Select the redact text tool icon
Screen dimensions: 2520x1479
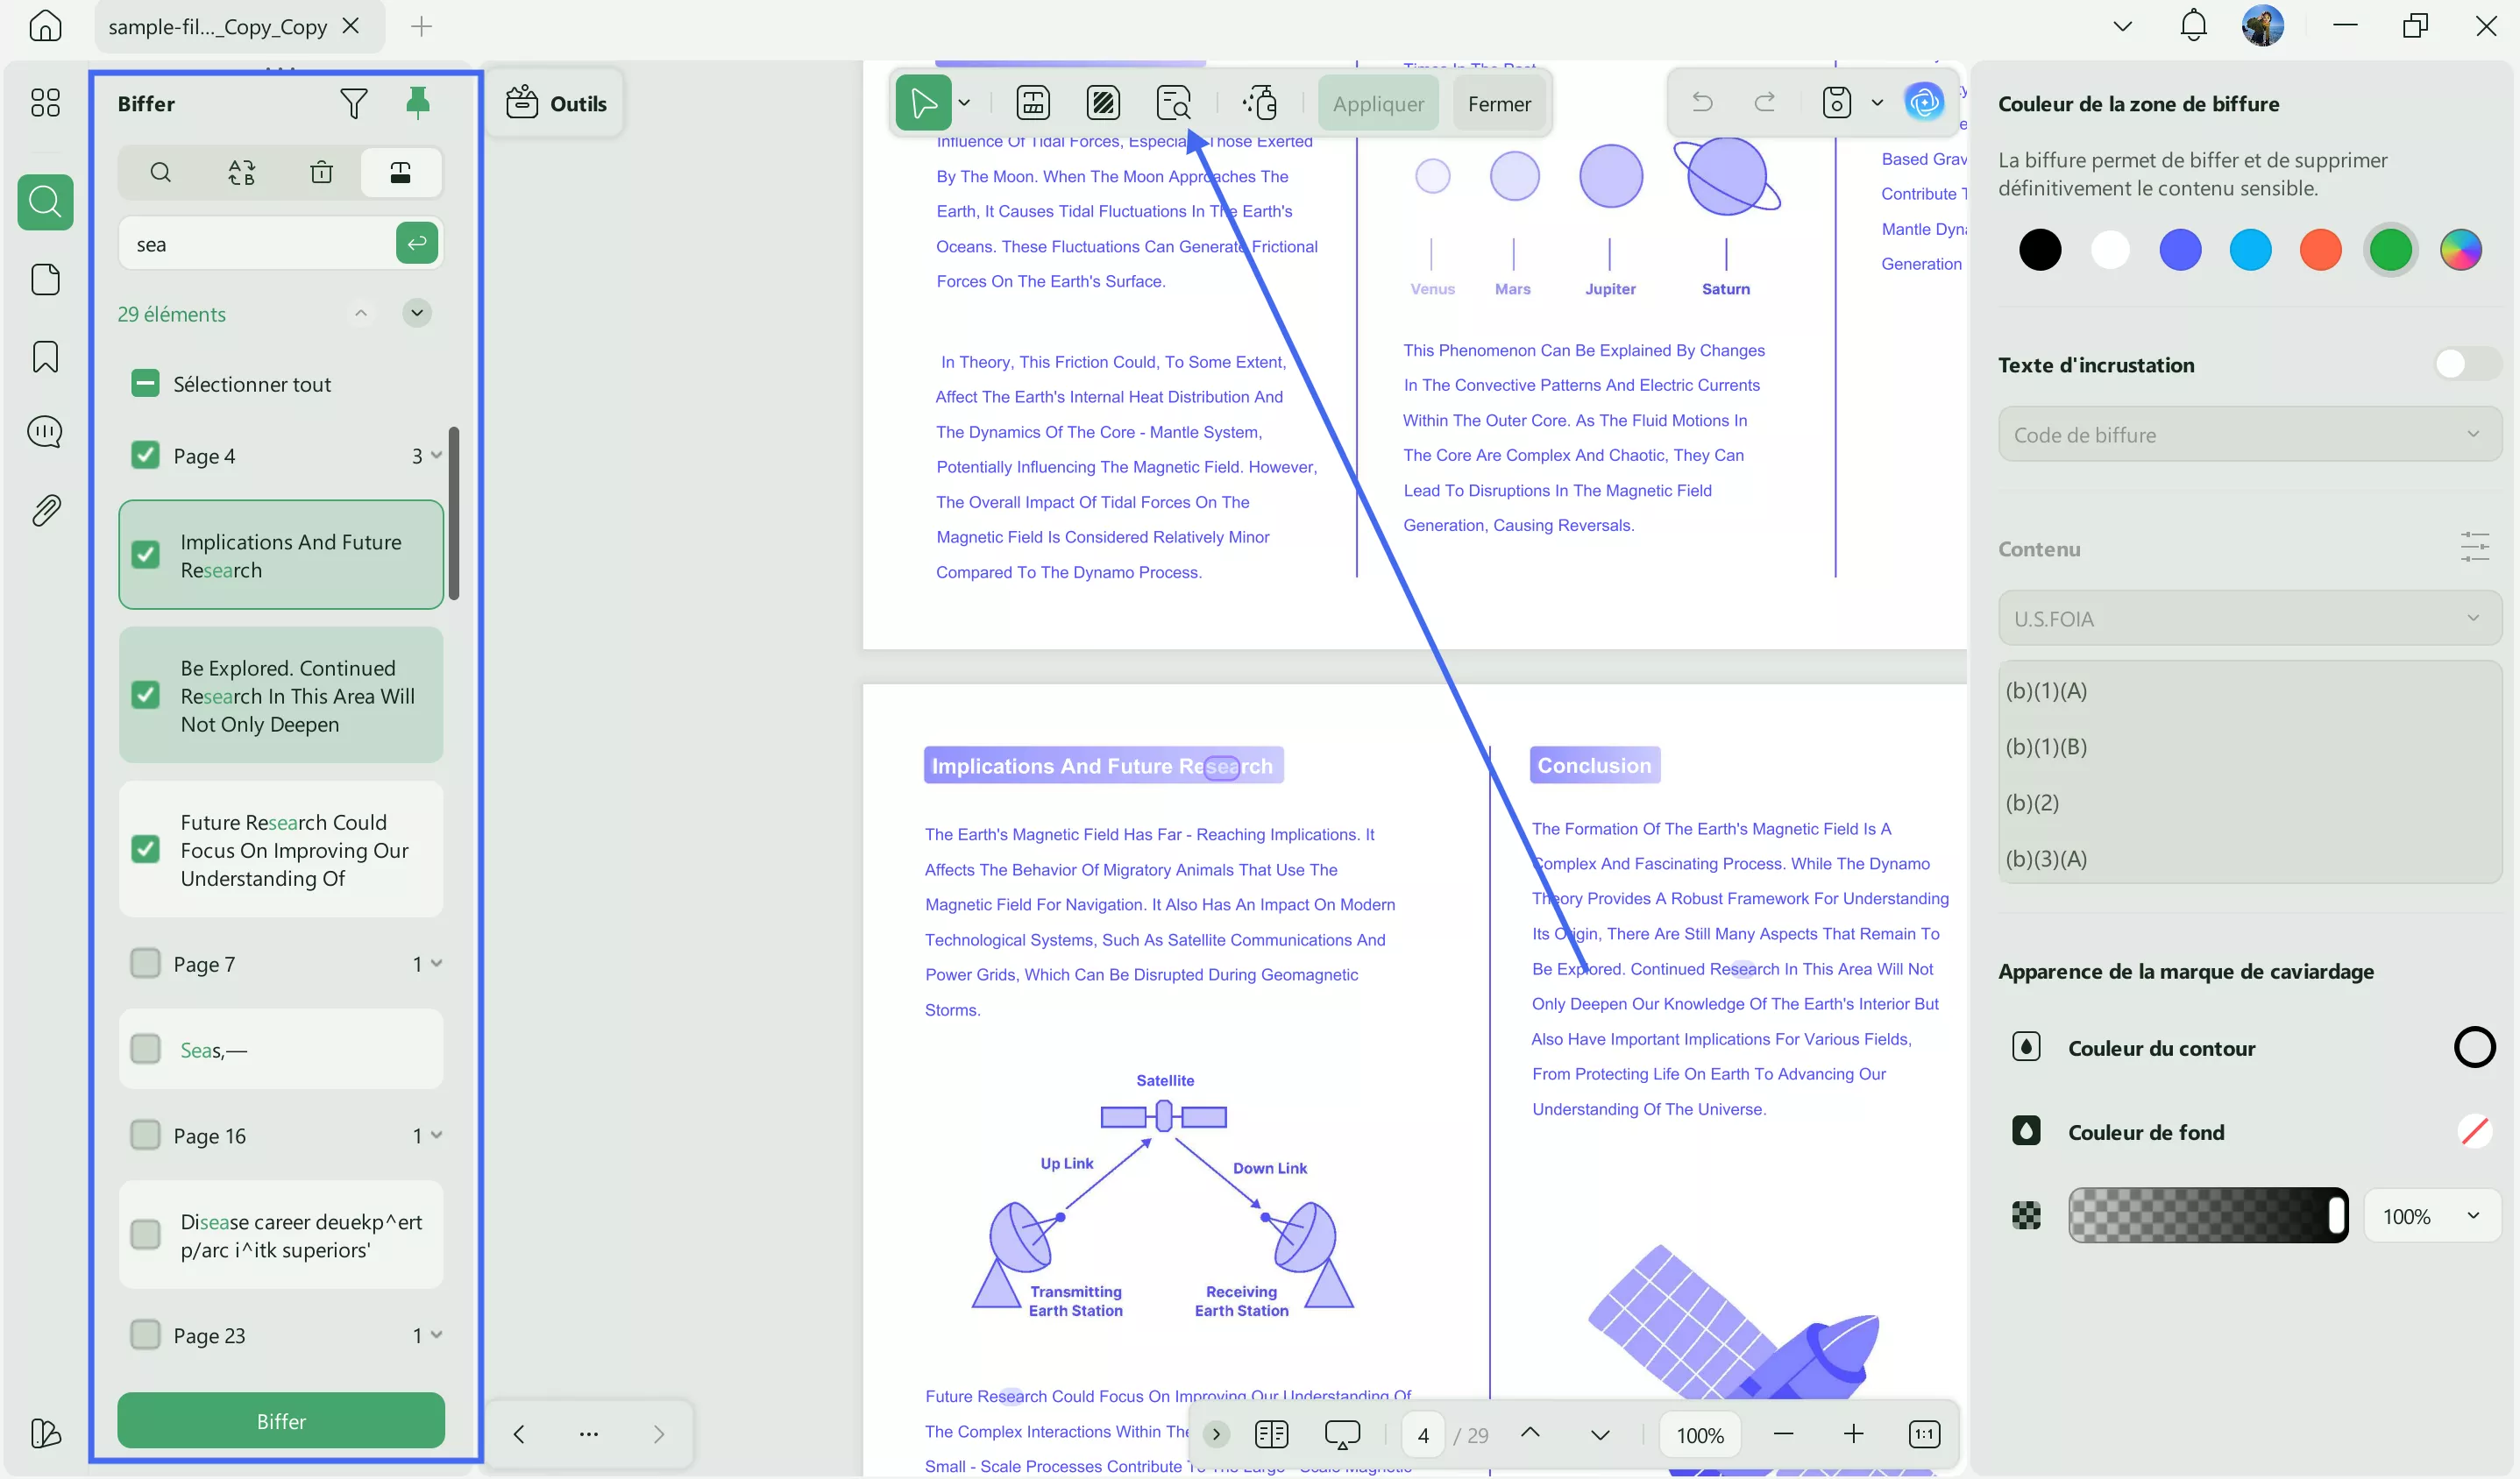(x=1033, y=103)
